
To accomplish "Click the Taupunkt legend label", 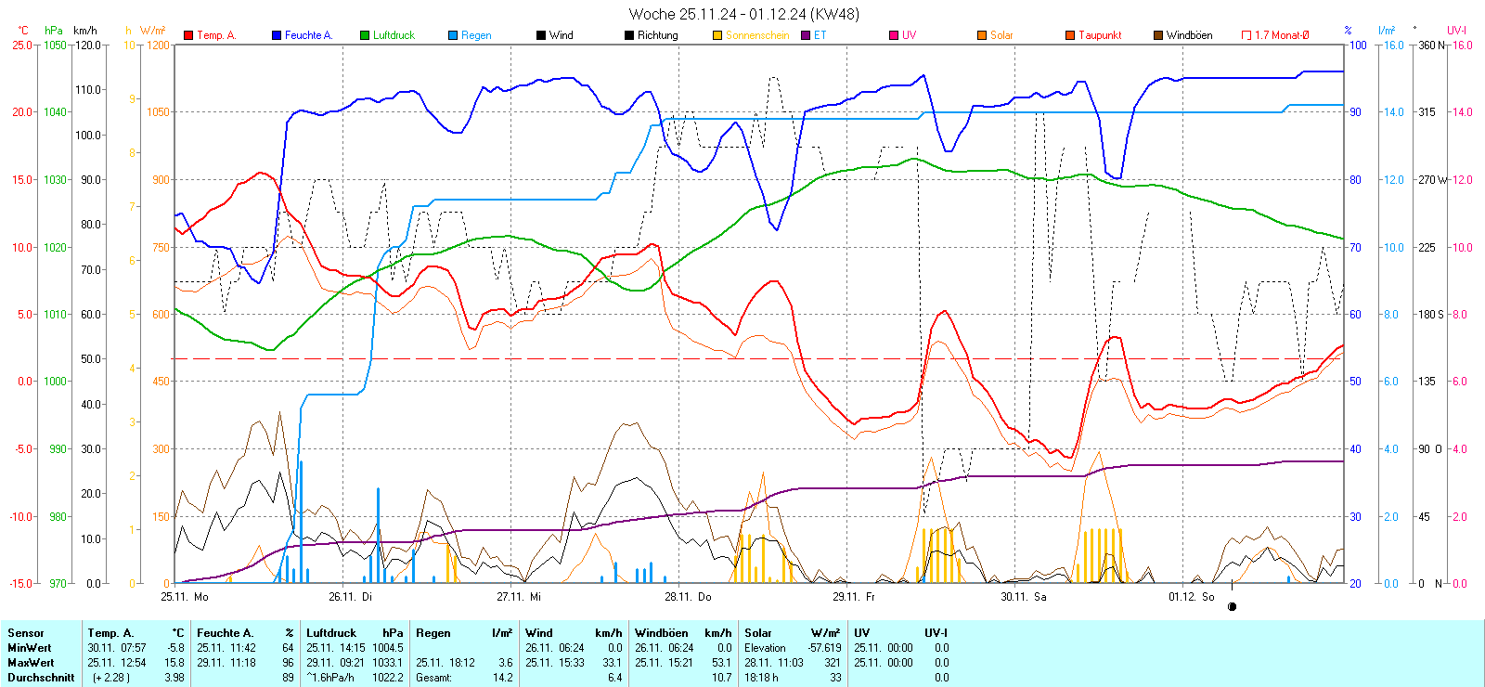I will 1100,35.
